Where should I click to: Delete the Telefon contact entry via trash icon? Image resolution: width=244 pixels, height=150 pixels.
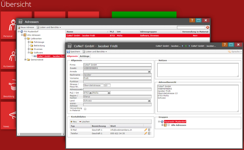coord(149,133)
